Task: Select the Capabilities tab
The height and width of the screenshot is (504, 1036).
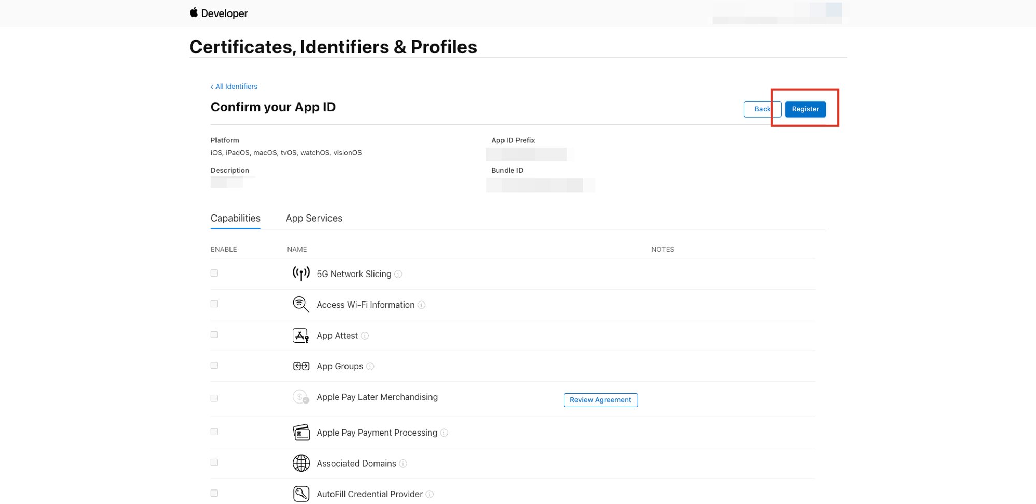Action: pyautogui.click(x=235, y=218)
